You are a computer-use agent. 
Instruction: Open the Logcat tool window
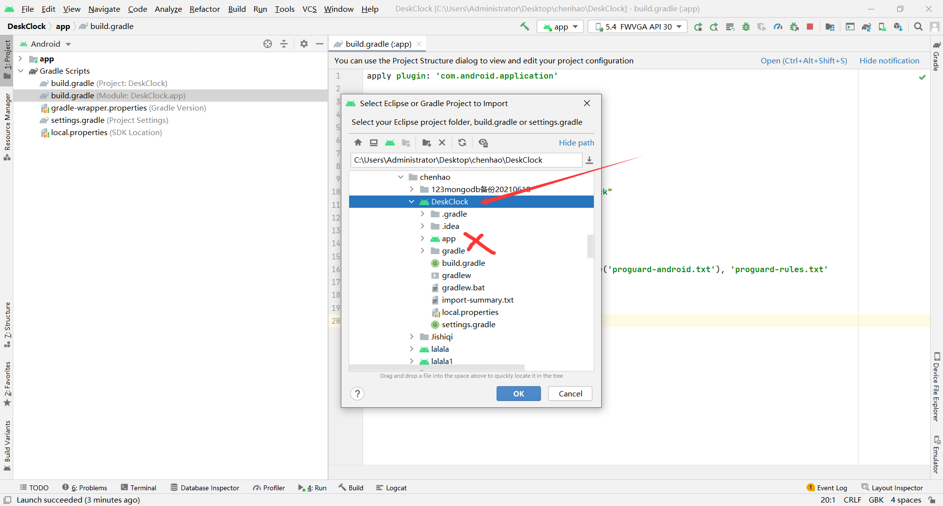click(391, 488)
